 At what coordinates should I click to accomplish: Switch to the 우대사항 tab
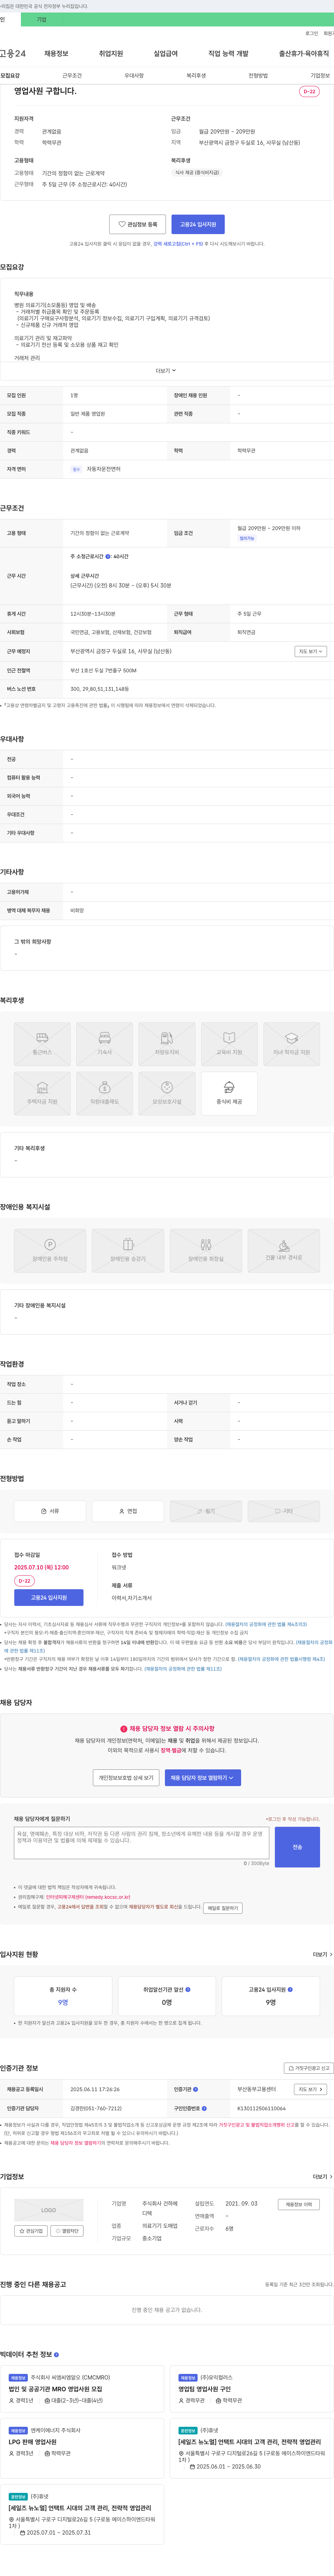(x=134, y=76)
